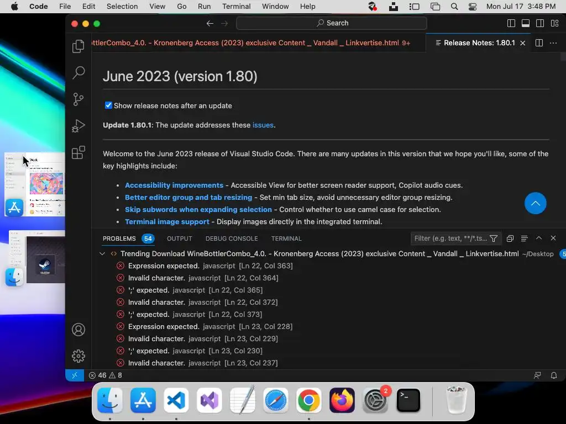
Task: Open the Terminal menu in menu bar
Action: click(x=237, y=7)
